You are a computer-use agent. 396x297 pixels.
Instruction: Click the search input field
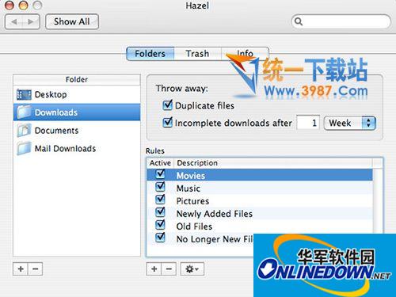tap(341, 21)
